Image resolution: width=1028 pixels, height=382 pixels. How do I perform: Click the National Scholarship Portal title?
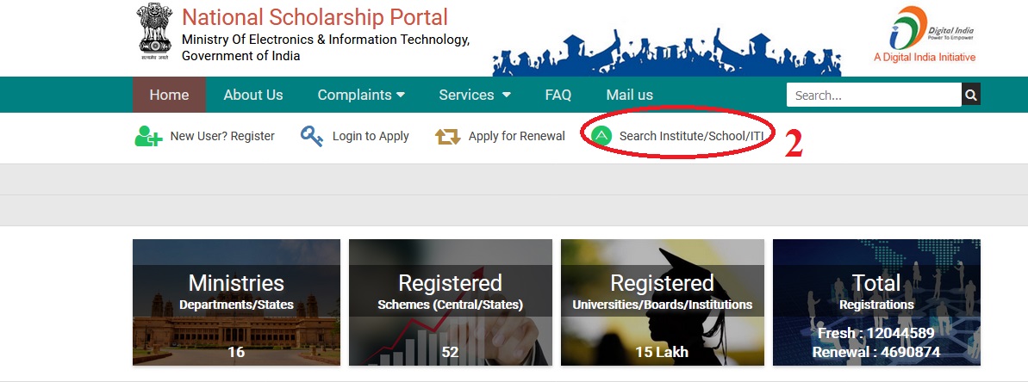click(315, 17)
